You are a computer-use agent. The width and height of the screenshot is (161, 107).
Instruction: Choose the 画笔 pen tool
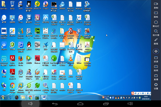point(156,41)
